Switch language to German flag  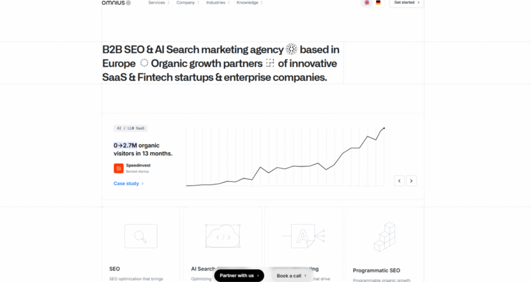(x=378, y=3)
